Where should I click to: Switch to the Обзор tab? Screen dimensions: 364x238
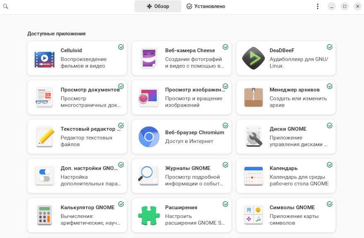tap(158, 6)
